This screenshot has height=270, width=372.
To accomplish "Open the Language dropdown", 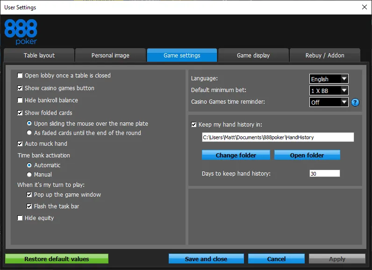I will pyautogui.click(x=329, y=79).
